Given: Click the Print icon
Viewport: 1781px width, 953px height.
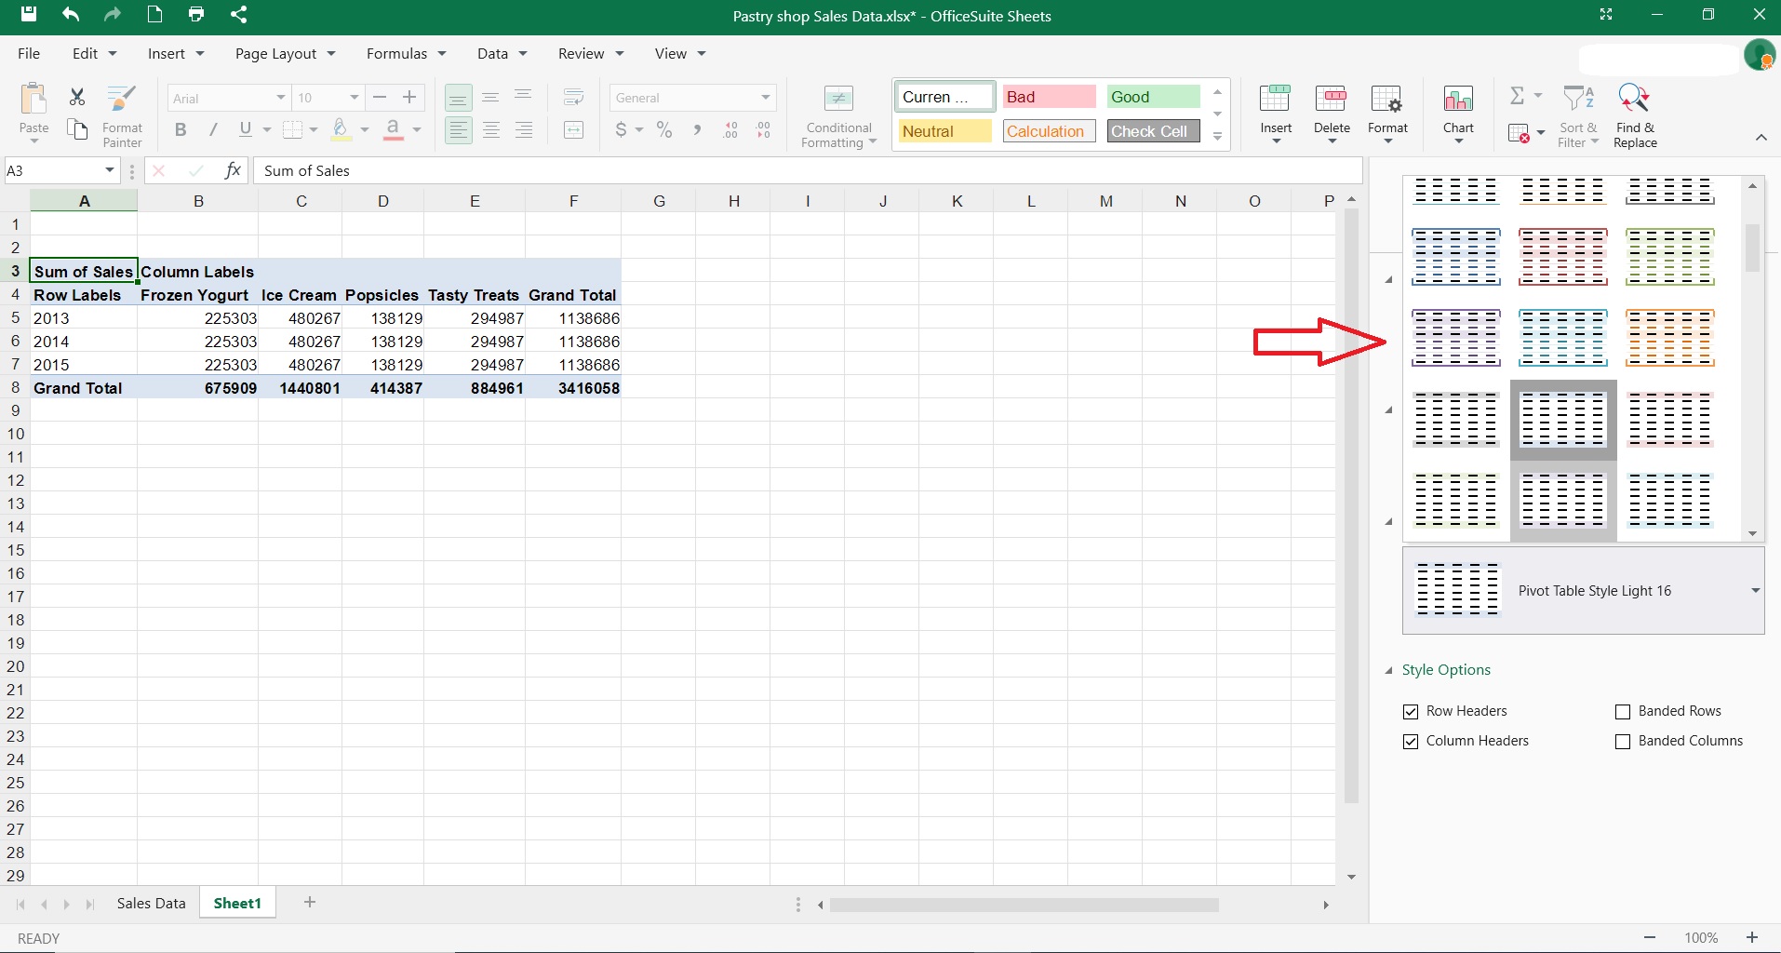Looking at the screenshot, I should [x=195, y=15].
